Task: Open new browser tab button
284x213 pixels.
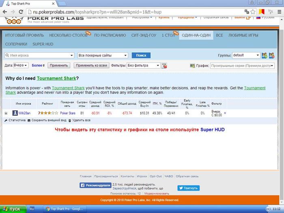Action: coord(62,3)
